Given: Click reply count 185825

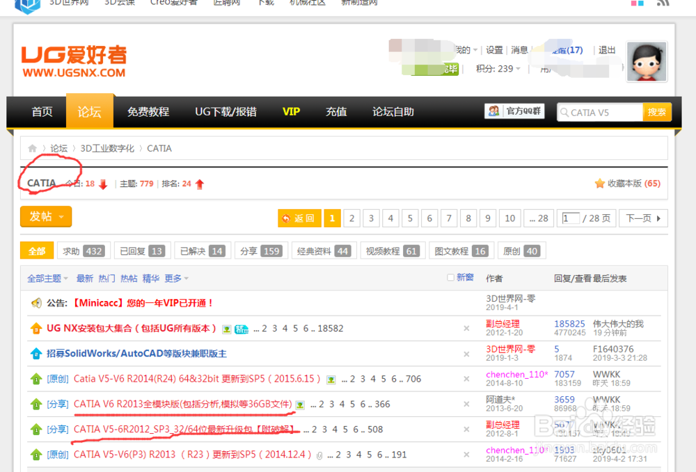Looking at the screenshot, I should [x=569, y=324].
